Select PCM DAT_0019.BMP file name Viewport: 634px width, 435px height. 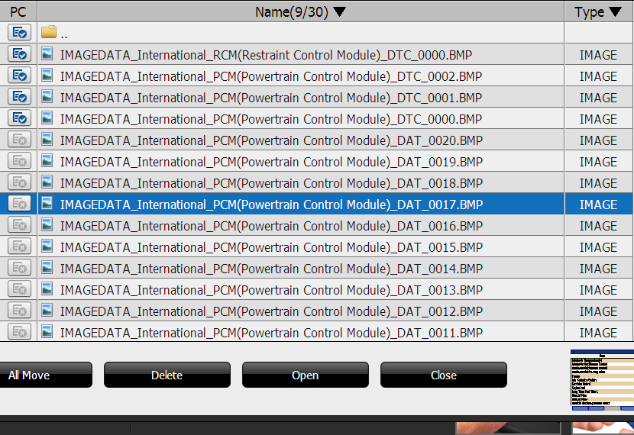pos(271,162)
